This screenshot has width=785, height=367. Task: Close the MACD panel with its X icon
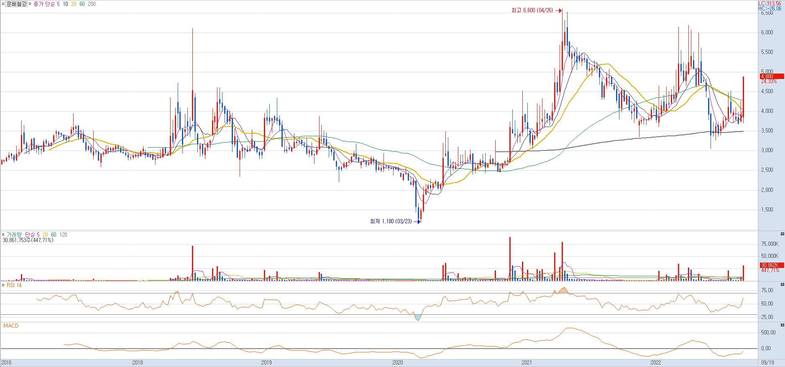coord(782,325)
